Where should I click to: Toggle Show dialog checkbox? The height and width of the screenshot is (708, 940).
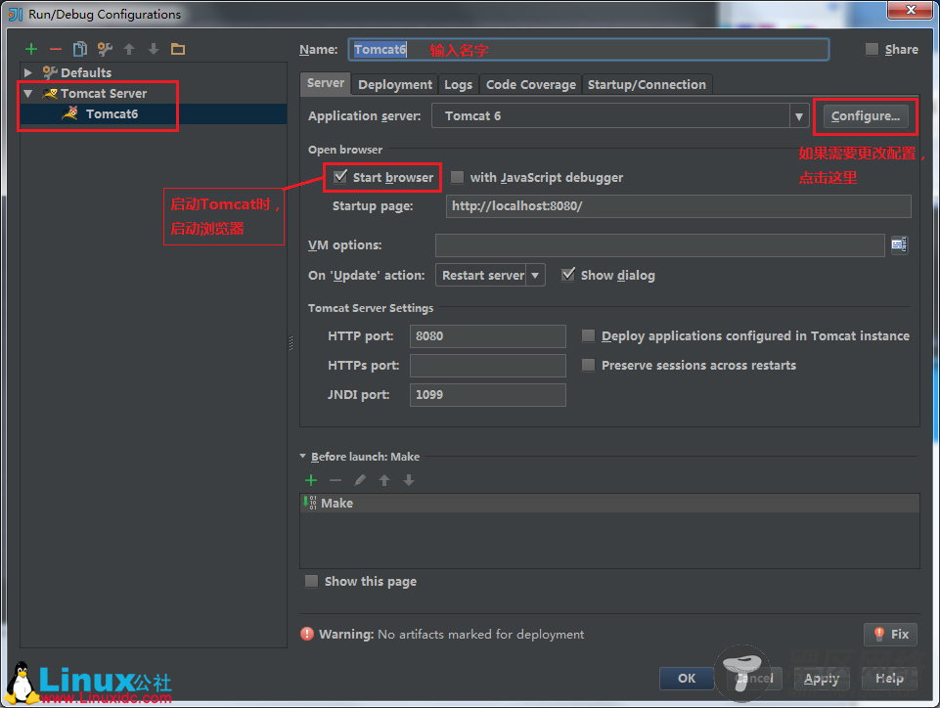[x=567, y=275]
